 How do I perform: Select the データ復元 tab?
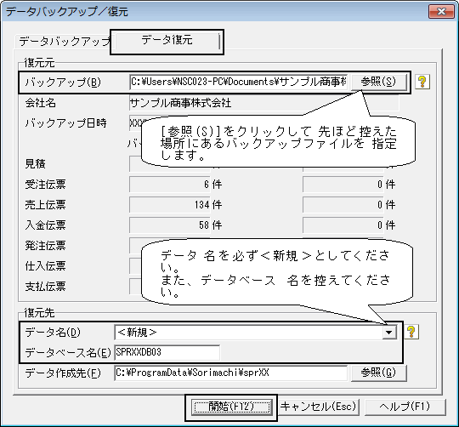(x=167, y=41)
